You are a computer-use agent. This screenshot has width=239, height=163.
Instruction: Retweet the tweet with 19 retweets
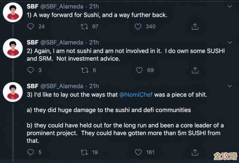coord(84,152)
